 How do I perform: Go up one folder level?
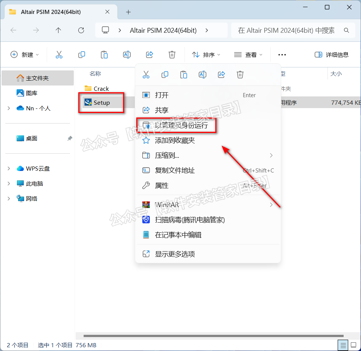coord(58,30)
